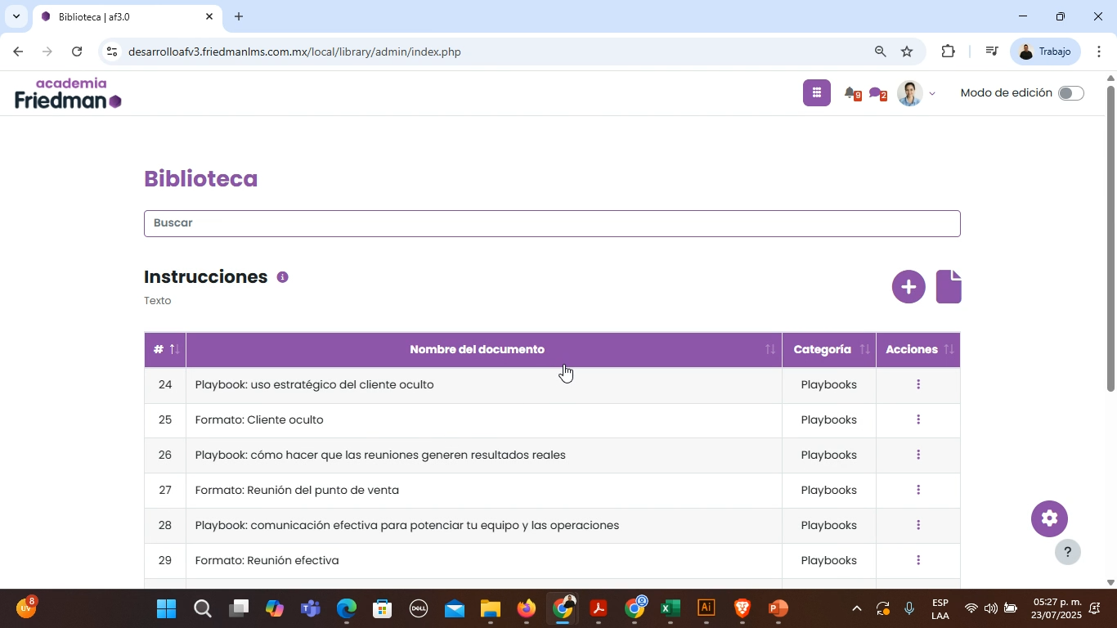Open zoom magnifier in address bar
Image resolution: width=1117 pixels, height=628 pixels.
tap(880, 52)
